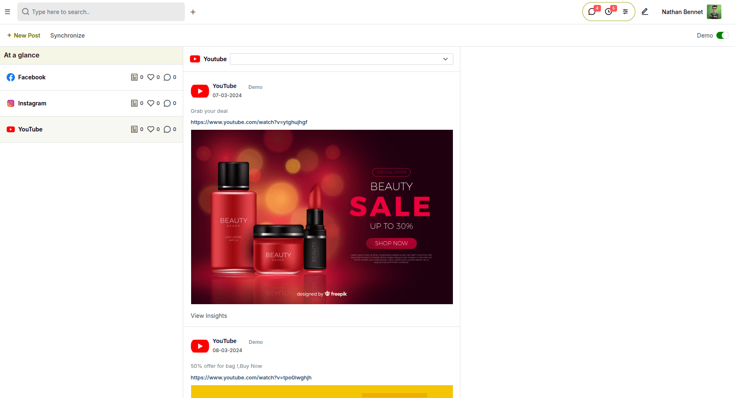Viewport: 735px width, 398px height.
Task: Open View Insights for first post
Action: (209, 316)
